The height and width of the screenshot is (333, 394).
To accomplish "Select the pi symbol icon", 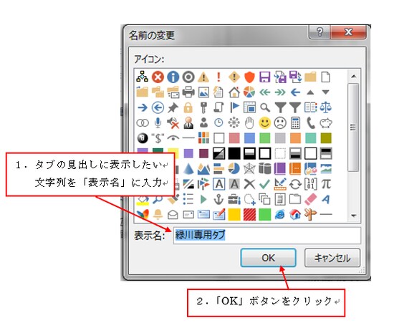I will point(326,184).
